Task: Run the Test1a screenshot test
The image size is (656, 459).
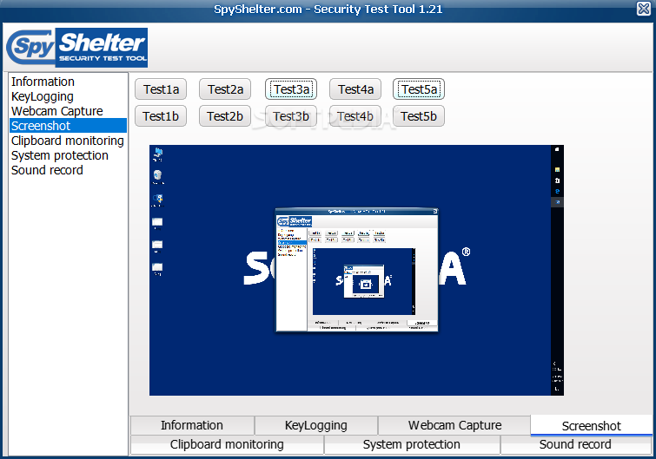Action: point(161,89)
